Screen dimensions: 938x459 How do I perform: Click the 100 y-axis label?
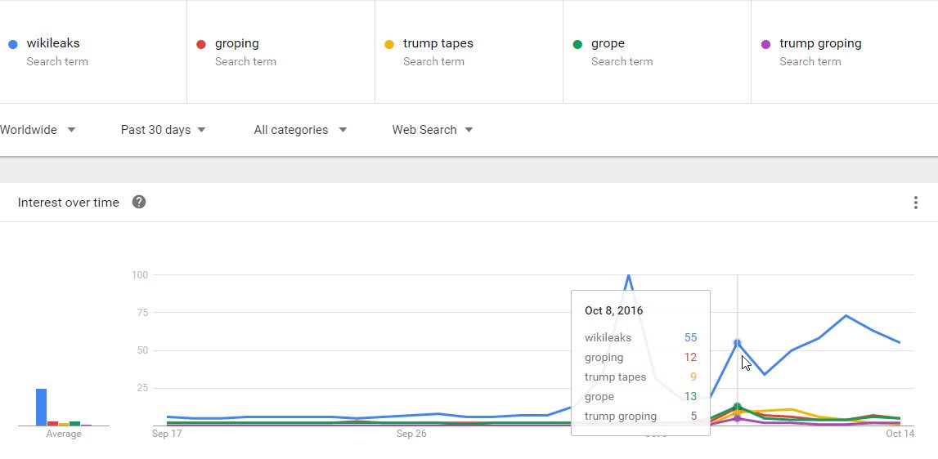pyautogui.click(x=139, y=275)
